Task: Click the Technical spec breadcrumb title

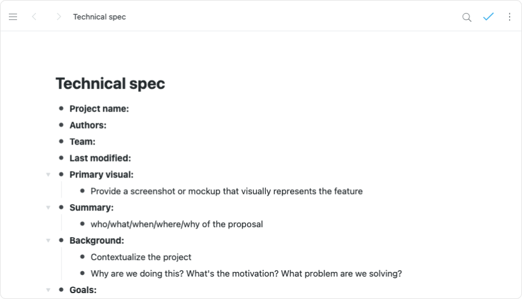Action: [99, 17]
